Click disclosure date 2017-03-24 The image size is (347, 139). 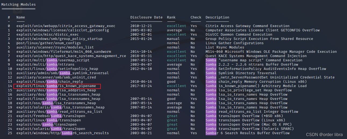141,86
